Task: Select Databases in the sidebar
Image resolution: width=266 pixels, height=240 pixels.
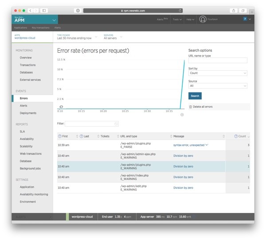Action: point(26,72)
